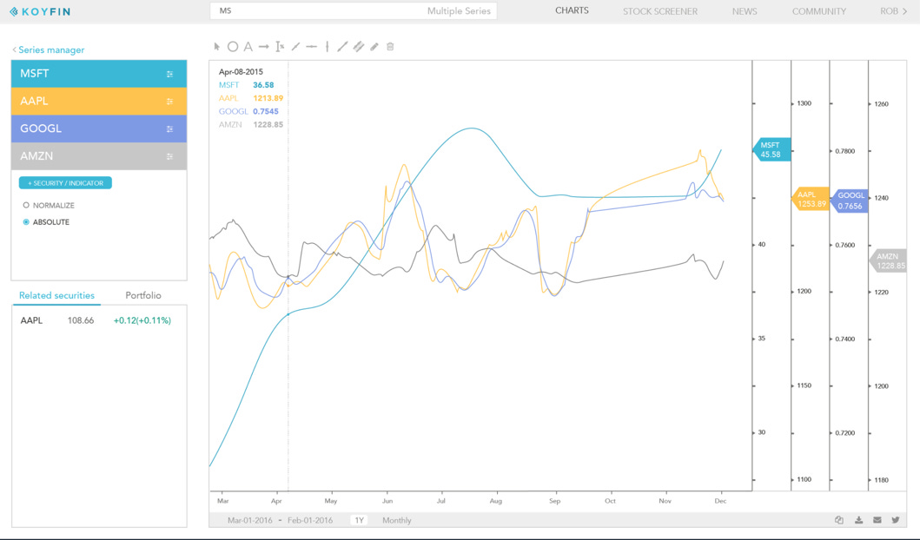Open GOOGL series settings icon
Image resolution: width=920 pixels, height=540 pixels.
point(169,129)
